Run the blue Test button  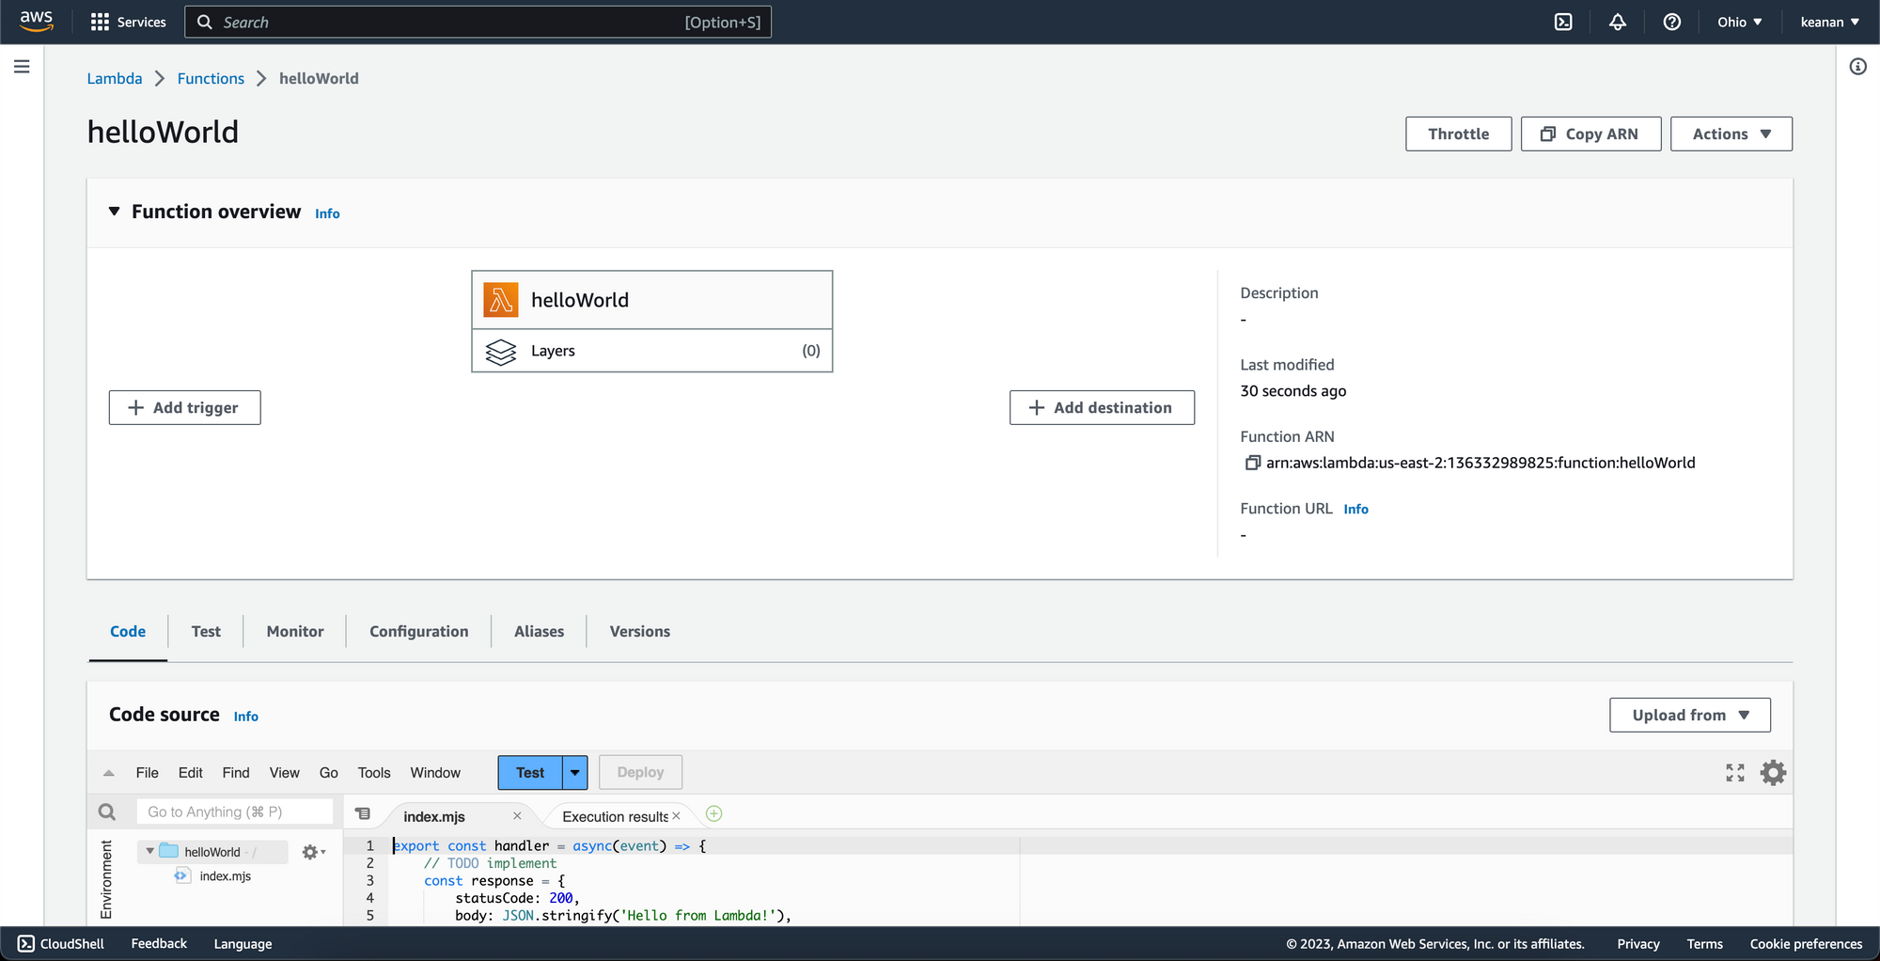coord(530,773)
